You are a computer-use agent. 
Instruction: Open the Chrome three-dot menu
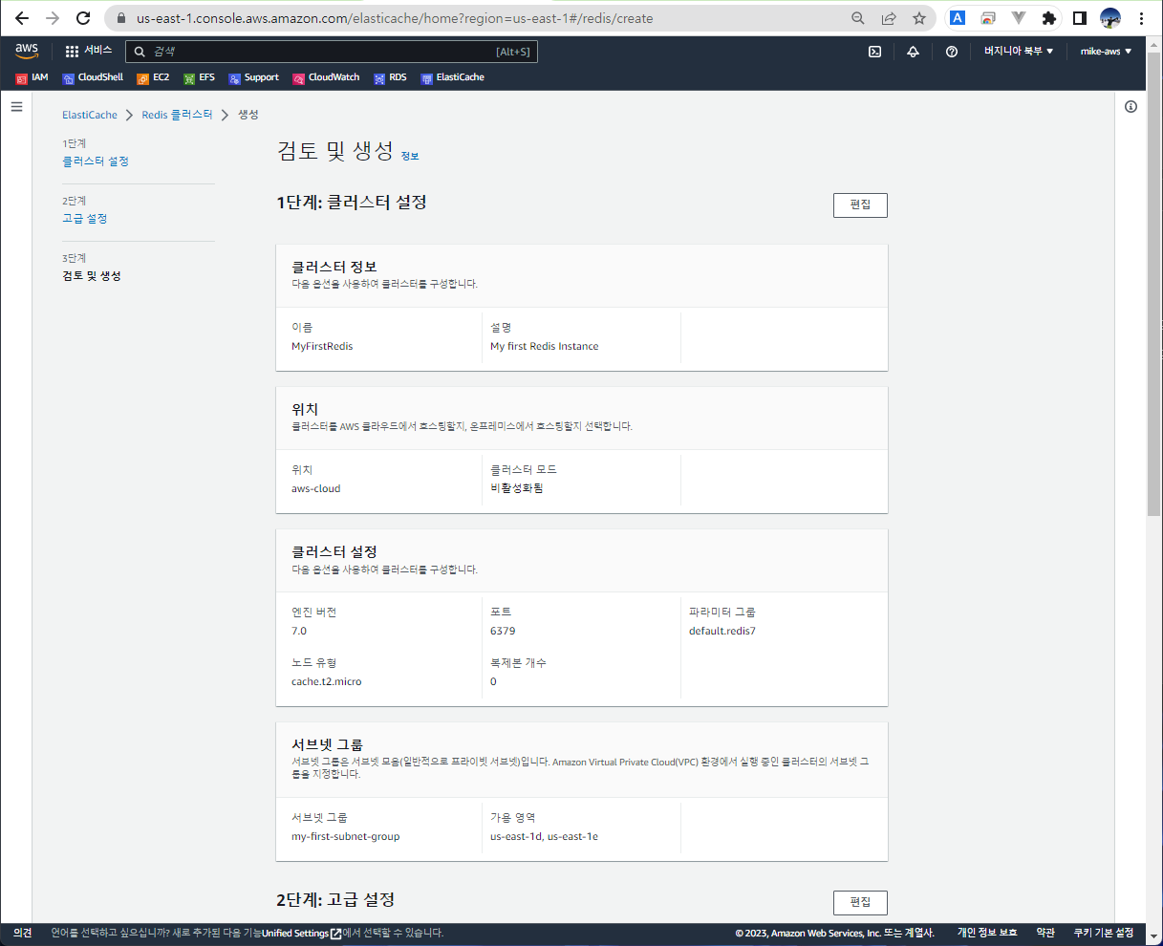[x=1142, y=18]
